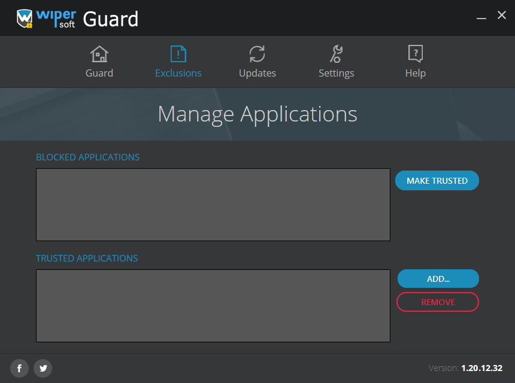Select the Guard house icon
Screen dimensions: 515x383
99,54
